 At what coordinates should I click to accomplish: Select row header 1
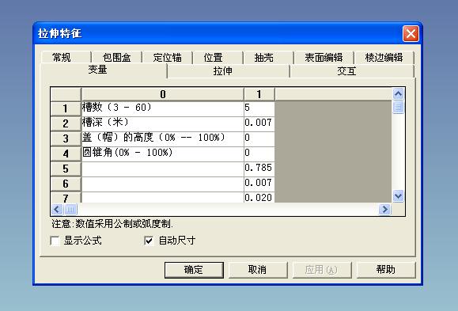pyautogui.click(x=66, y=108)
